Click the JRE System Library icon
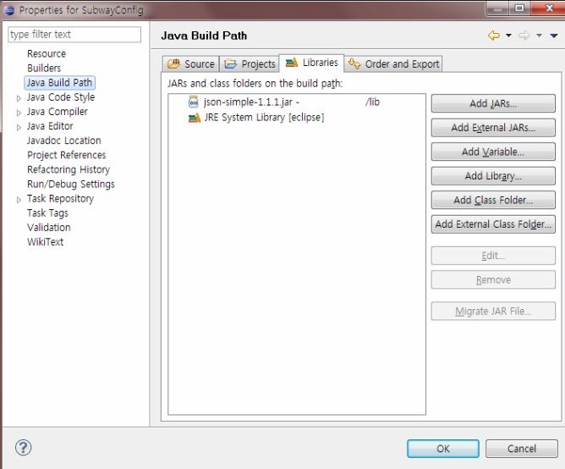565x469 pixels. point(195,118)
